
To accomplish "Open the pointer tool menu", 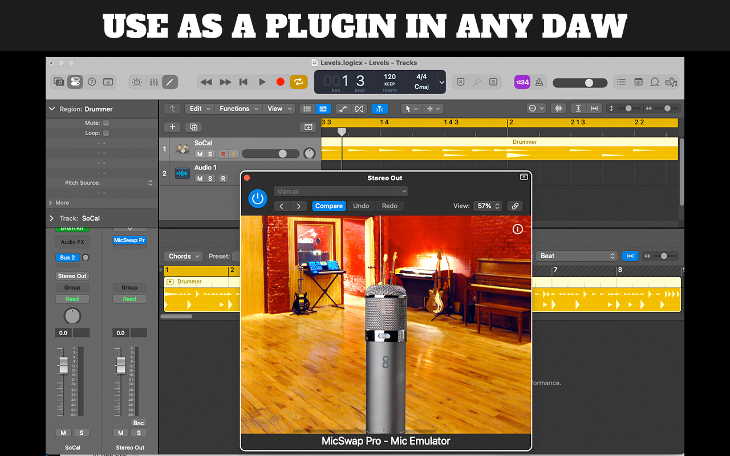I will click(x=411, y=109).
